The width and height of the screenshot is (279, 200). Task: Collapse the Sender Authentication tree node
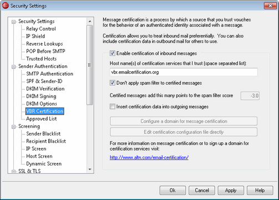pyautogui.click(x=13, y=67)
